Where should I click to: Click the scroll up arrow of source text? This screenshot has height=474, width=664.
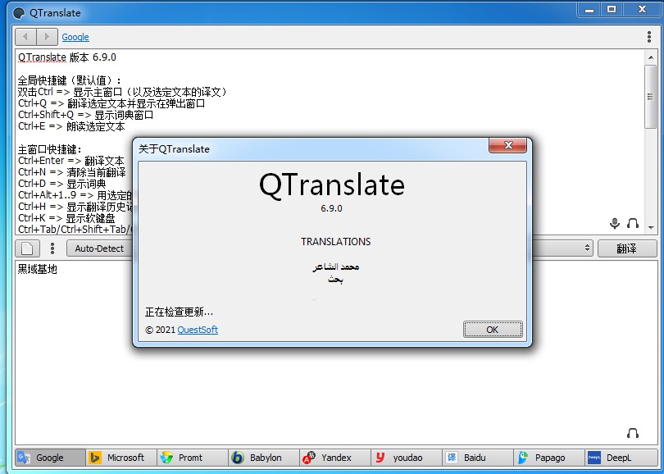pos(651,57)
